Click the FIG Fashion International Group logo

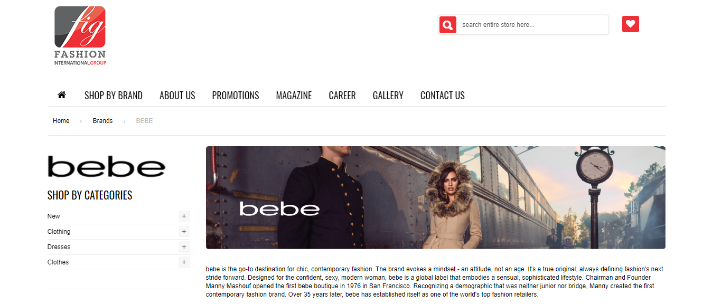[x=80, y=36]
